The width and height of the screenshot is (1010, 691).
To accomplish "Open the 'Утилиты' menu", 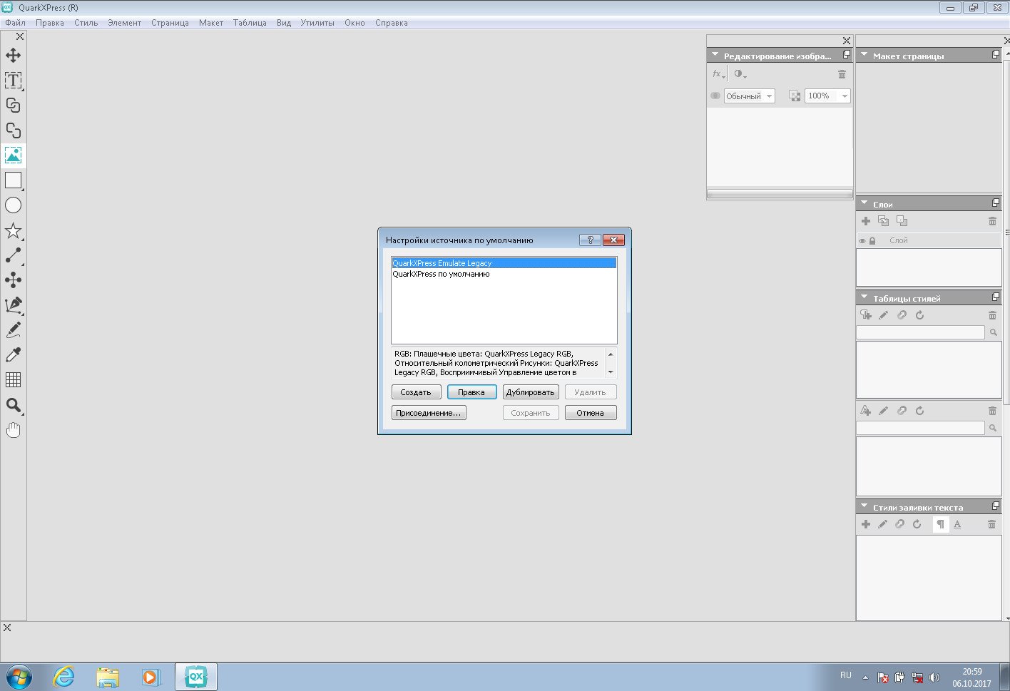I will coord(317,23).
